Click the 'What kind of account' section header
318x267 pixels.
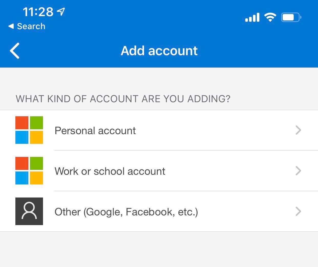tap(123, 99)
